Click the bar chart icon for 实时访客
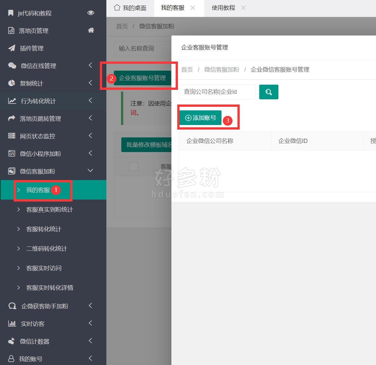Screen dimensions: 376x365 tap(12, 324)
